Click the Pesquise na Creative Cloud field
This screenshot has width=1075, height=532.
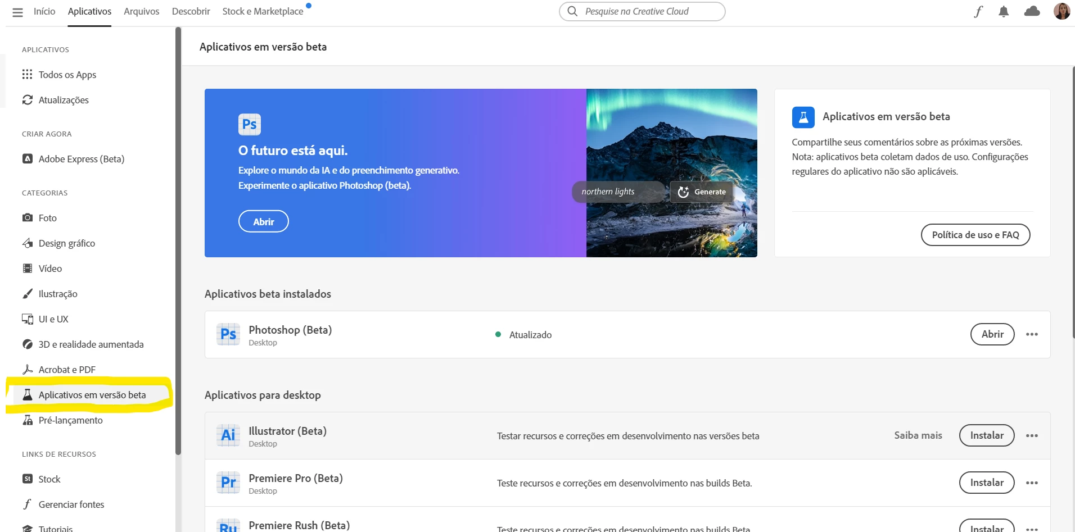tap(642, 11)
